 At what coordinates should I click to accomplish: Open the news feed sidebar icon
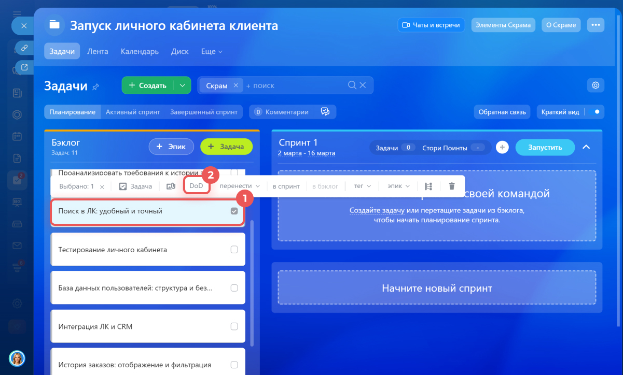coord(17,93)
